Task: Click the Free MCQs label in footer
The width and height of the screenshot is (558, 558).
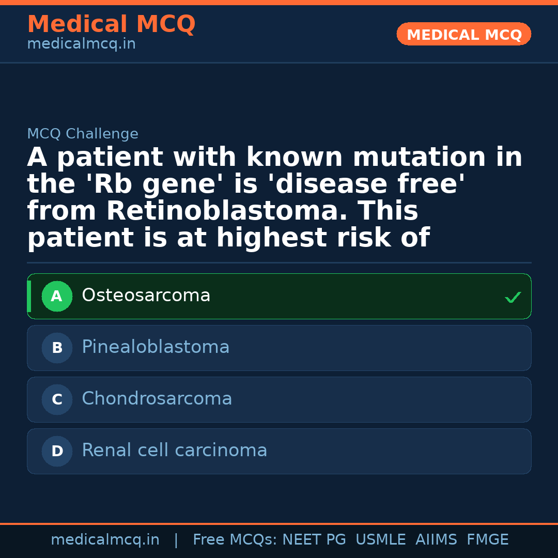Action: click(x=235, y=540)
